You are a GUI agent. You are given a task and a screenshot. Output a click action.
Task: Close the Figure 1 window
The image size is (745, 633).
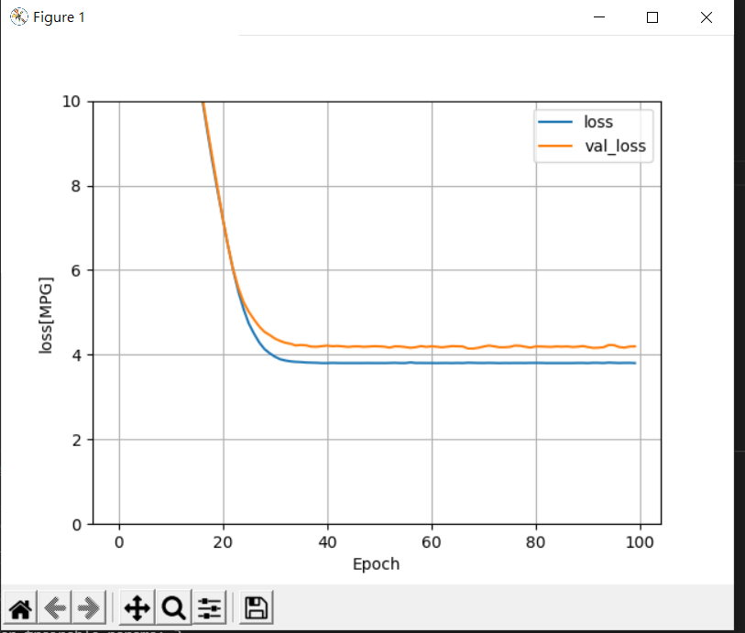[706, 17]
